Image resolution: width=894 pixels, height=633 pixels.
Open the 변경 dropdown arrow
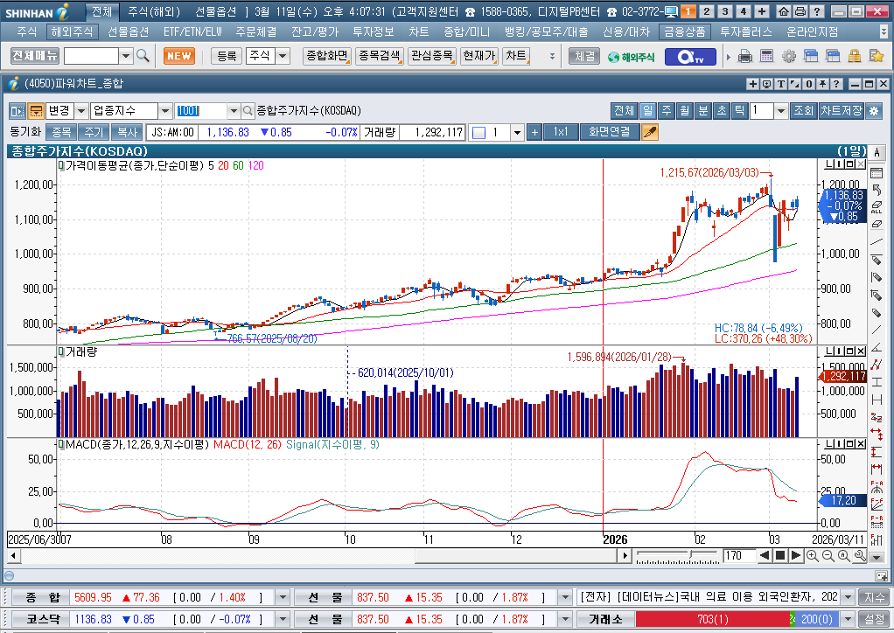click(x=81, y=110)
